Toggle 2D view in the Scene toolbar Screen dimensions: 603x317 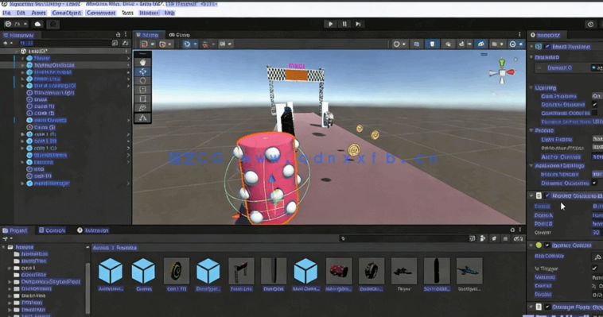[417, 44]
